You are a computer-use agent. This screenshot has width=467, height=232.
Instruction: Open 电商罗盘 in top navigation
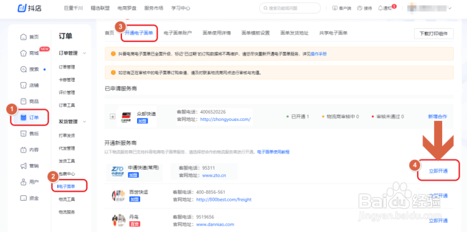coord(127,8)
